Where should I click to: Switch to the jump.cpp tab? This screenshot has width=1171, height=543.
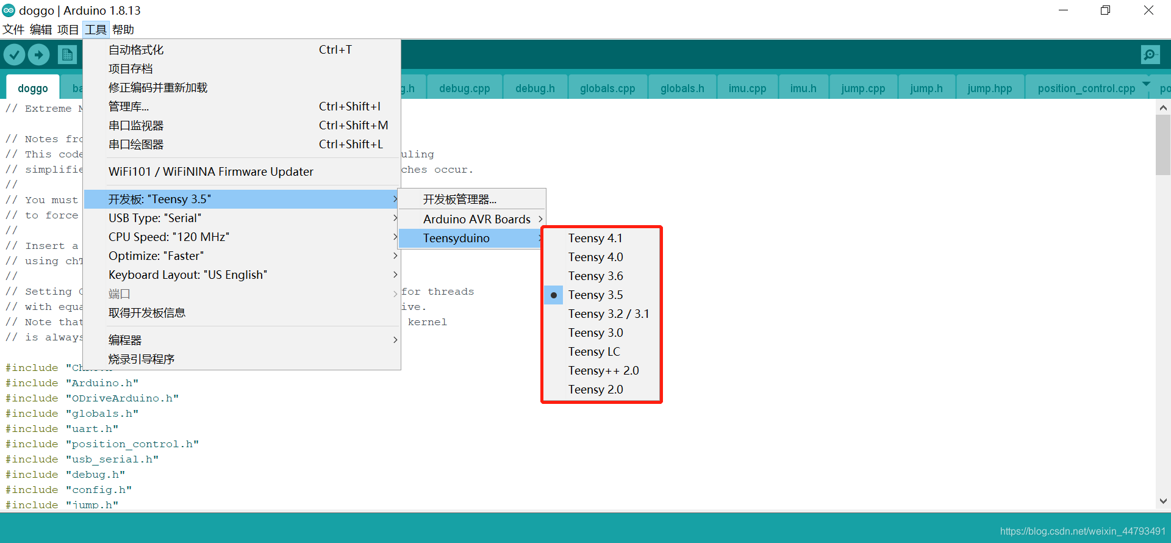pyautogui.click(x=863, y=88)
